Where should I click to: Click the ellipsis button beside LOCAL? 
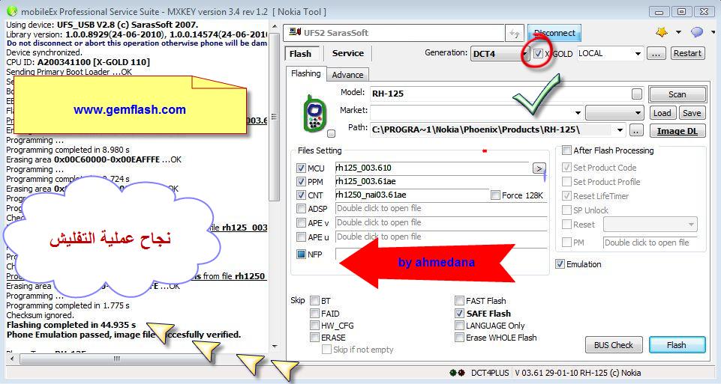point(656,54)
